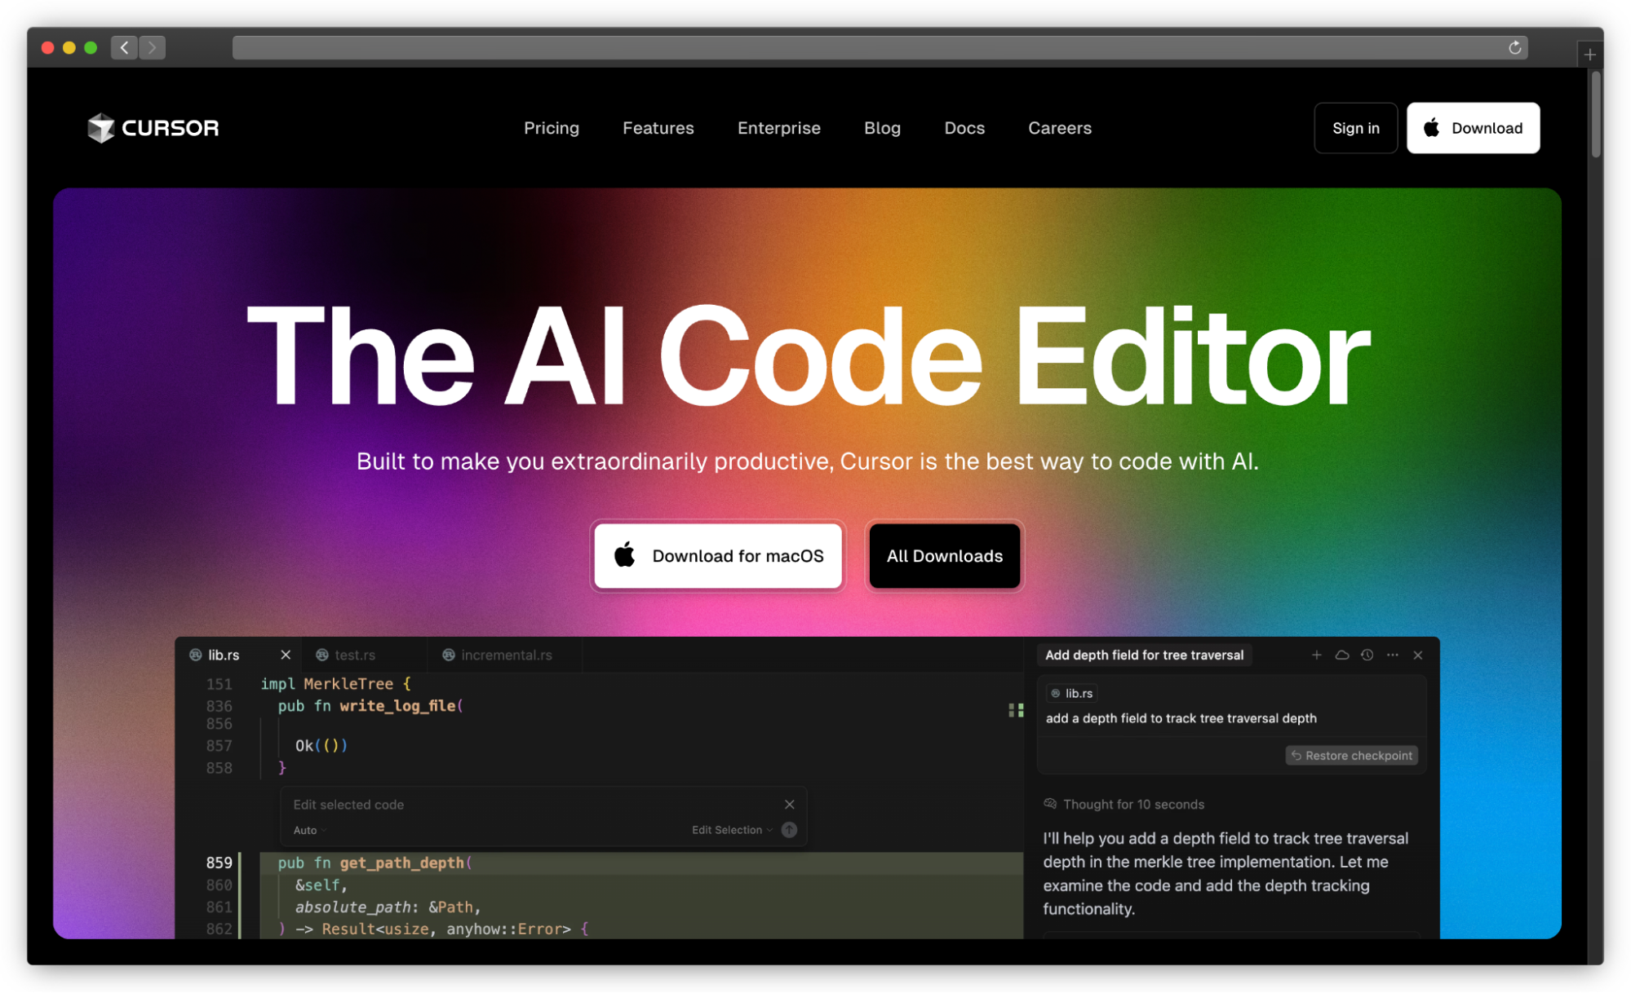Click the browser reload icon
Image resolution: width=1631 pixels, height=993 pixels.
pos(1514,47)
